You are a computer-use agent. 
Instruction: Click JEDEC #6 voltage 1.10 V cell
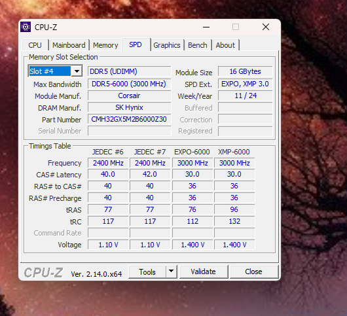108,245
